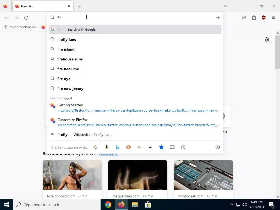Image resolution: width=280 pixels, height=210 pixels.
Task: Select 'firefly lane' suggestion
Action: (x=135, y=39)
